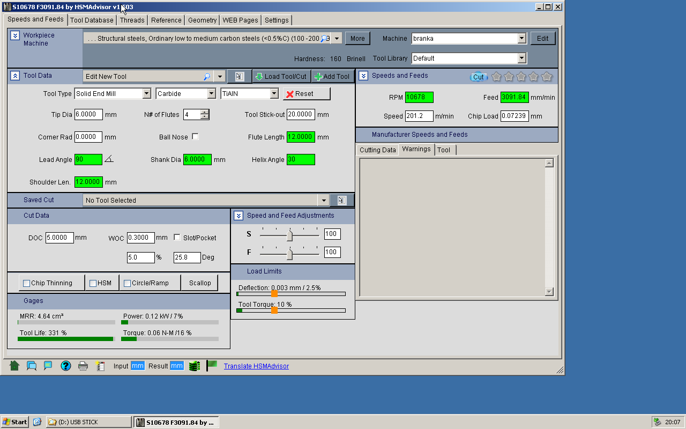Screen dimensions: 686x429
Task: Click the lead angle symbol icon
Action: (109, 159)
